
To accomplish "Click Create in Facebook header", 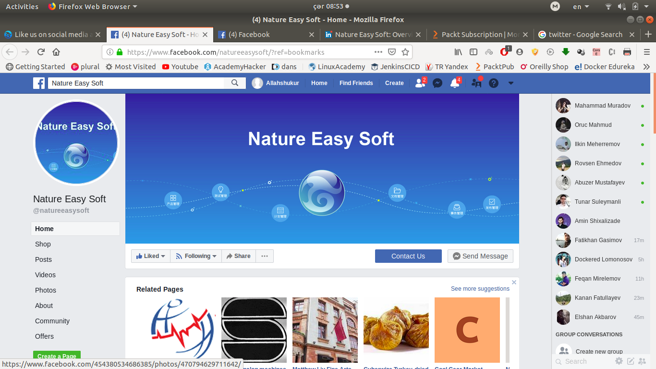I will 394,83.
